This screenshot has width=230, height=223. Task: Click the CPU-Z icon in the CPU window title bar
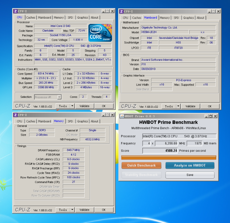(x=15, y=11)
